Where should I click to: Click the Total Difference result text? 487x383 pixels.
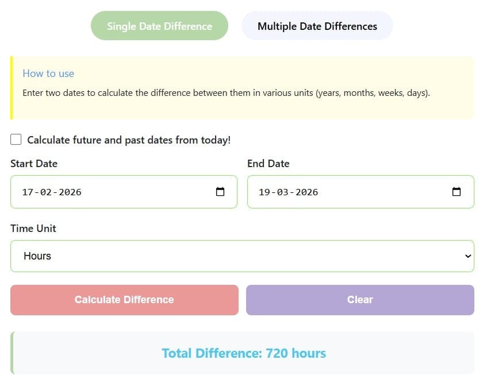tap(243, 353)
